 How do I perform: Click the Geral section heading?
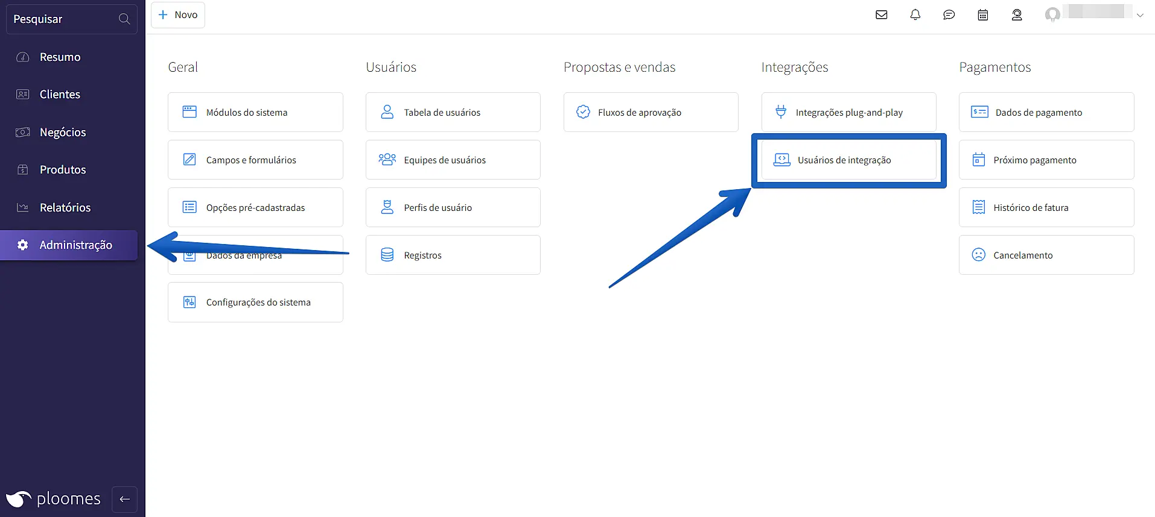tap(183, 67)
